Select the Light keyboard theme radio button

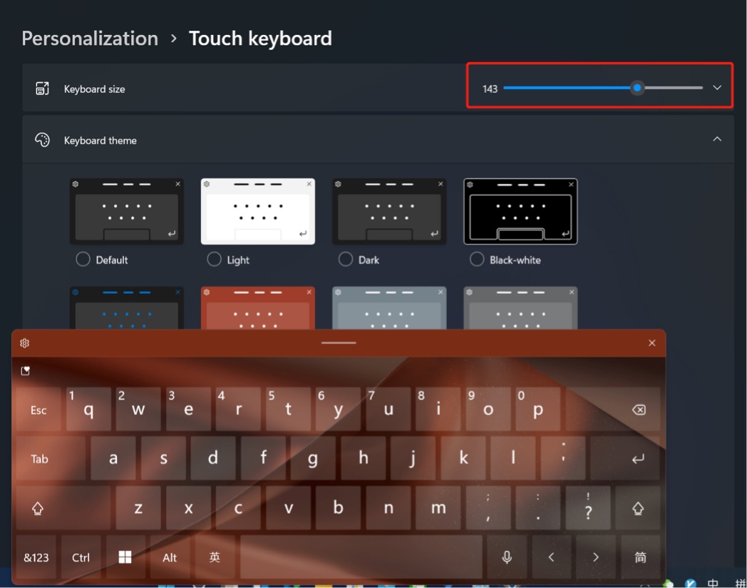214,260
